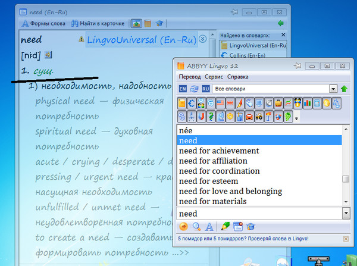
Task: Play pronunciation sound icon next to [ni:d]
Action: point(48,55)
